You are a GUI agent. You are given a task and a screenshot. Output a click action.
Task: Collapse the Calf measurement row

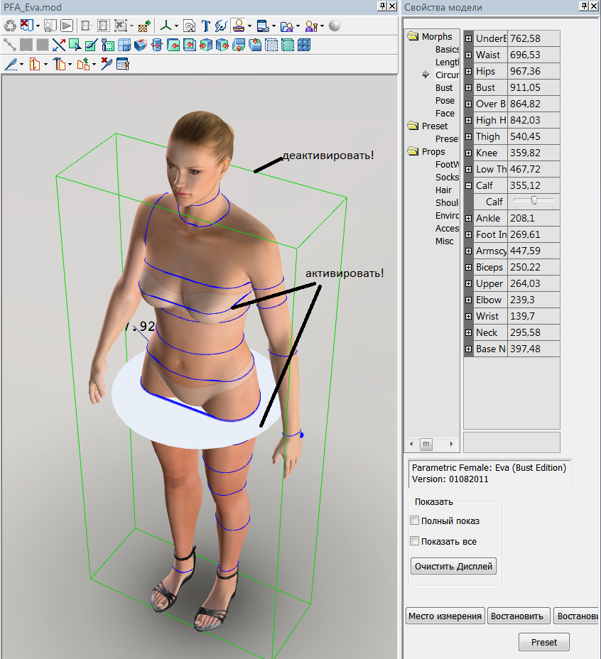pyautogui.click(x=469, y=185)
